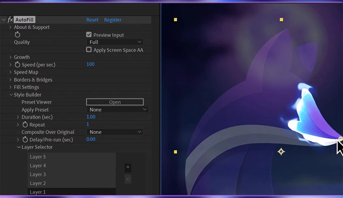Click the Register link
This screenshot has width=343, height=198.
113,20
